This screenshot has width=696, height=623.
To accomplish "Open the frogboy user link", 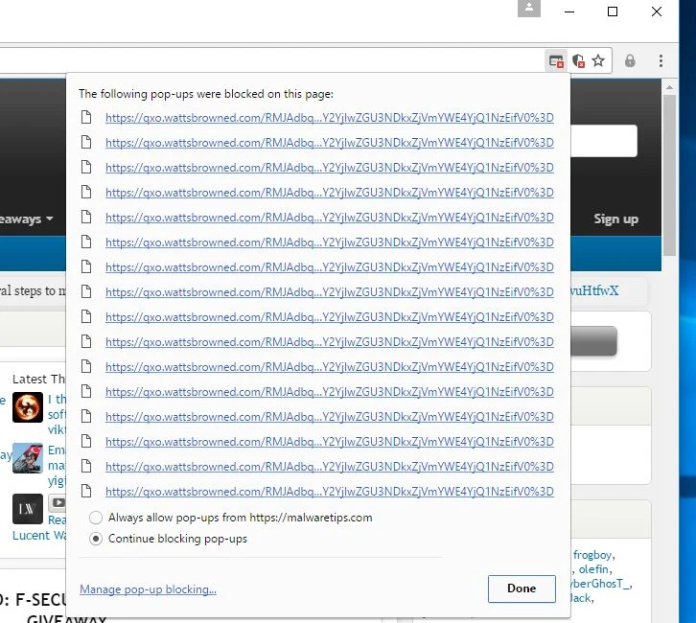I will (x=593, y=555).
